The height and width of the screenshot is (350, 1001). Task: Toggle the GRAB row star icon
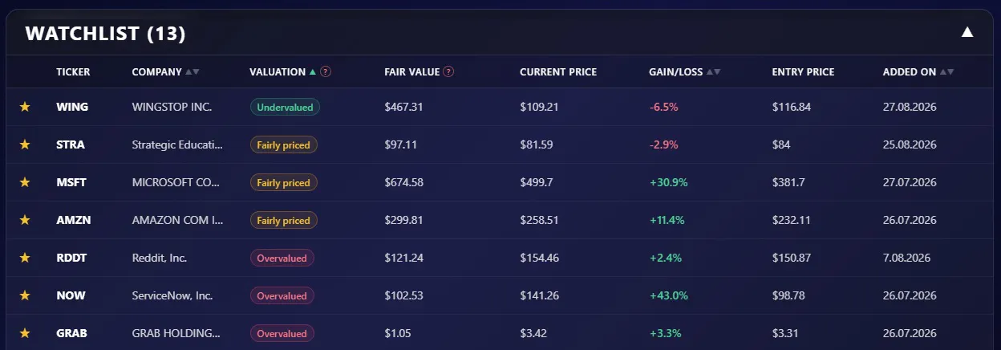coord(25,333)
